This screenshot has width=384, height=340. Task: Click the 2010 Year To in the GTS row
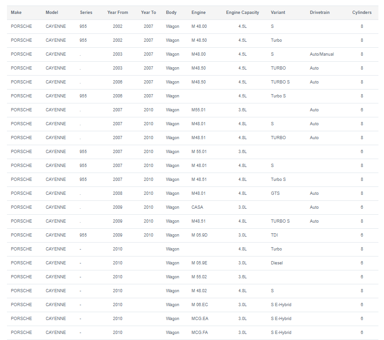(149, 193)
